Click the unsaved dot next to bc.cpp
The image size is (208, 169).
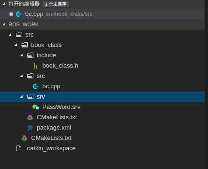(x=11, y=14)
